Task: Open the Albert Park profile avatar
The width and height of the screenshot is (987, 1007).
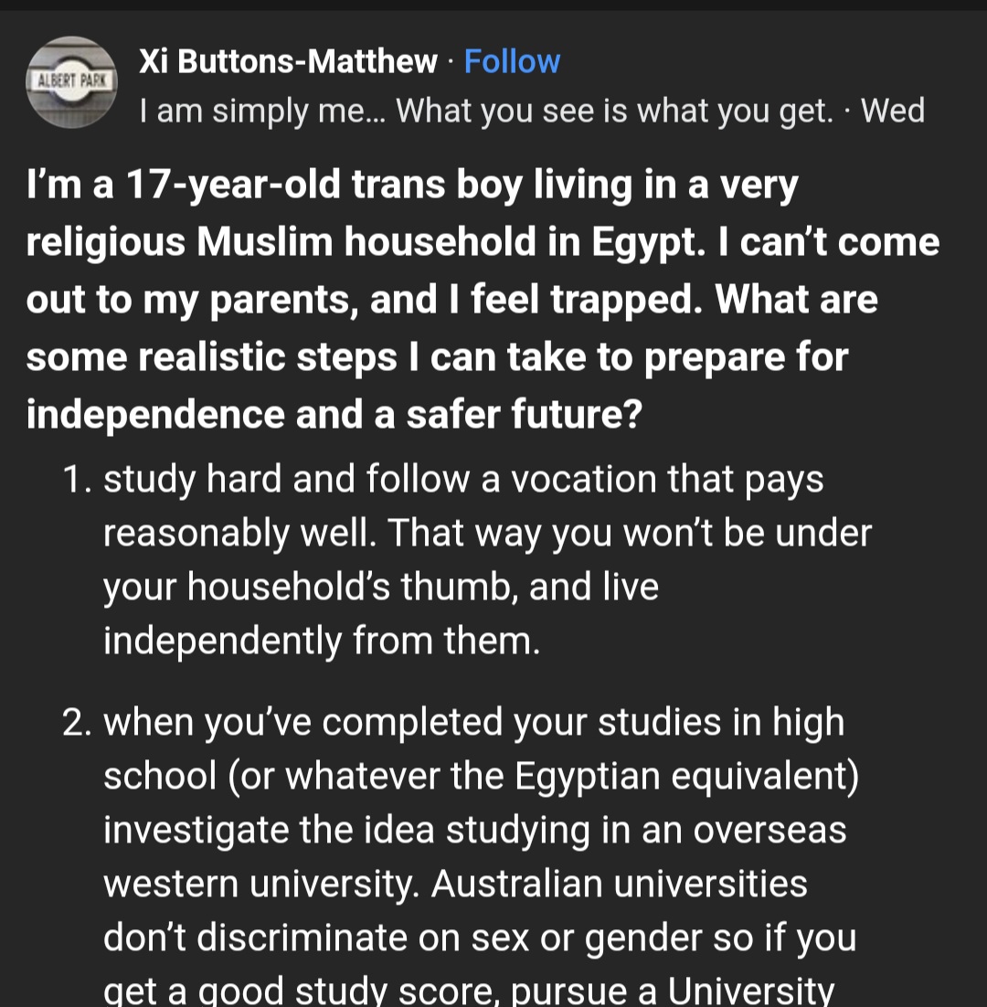Action: 71,81
